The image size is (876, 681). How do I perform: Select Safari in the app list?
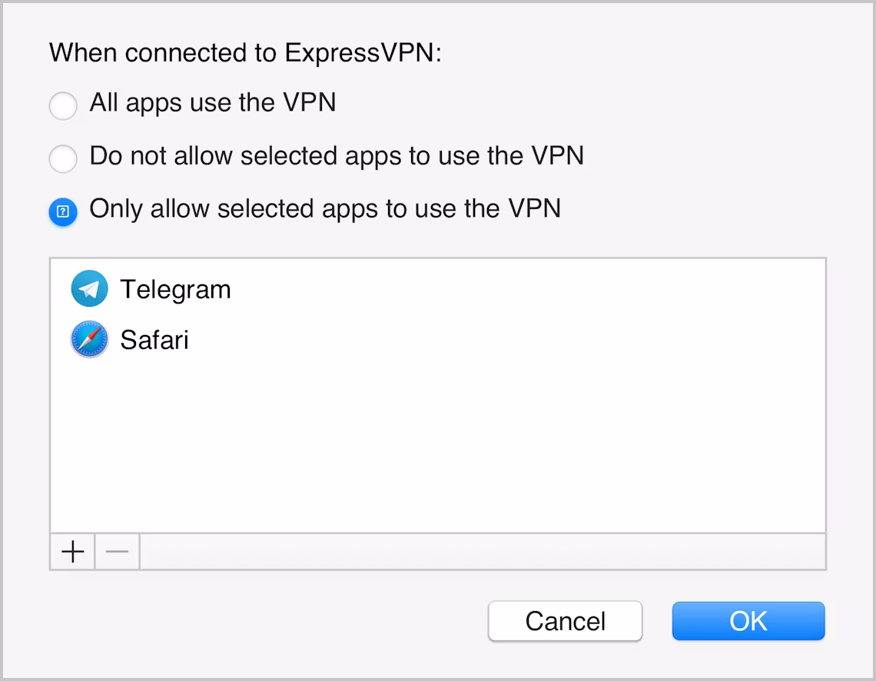(x=154, y=339)
